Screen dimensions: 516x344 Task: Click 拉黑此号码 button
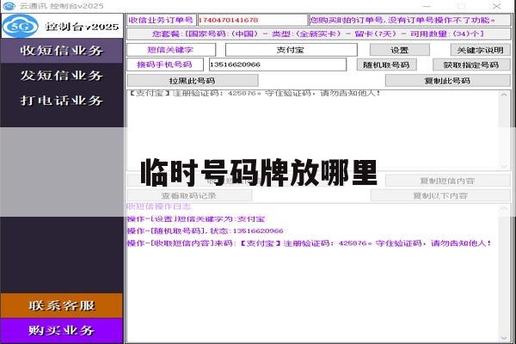tap(192, 81)
